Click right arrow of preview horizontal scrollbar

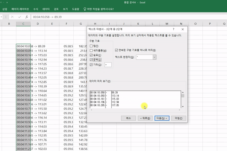(179, 110)
